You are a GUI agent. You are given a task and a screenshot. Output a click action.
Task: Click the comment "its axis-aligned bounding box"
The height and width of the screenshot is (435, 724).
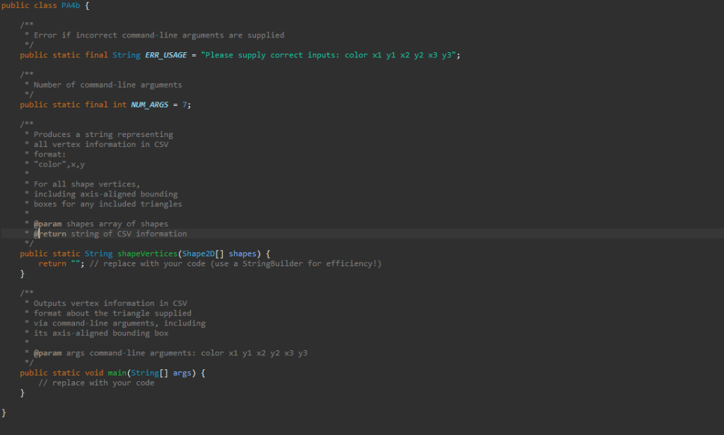(x=100, y=333)
